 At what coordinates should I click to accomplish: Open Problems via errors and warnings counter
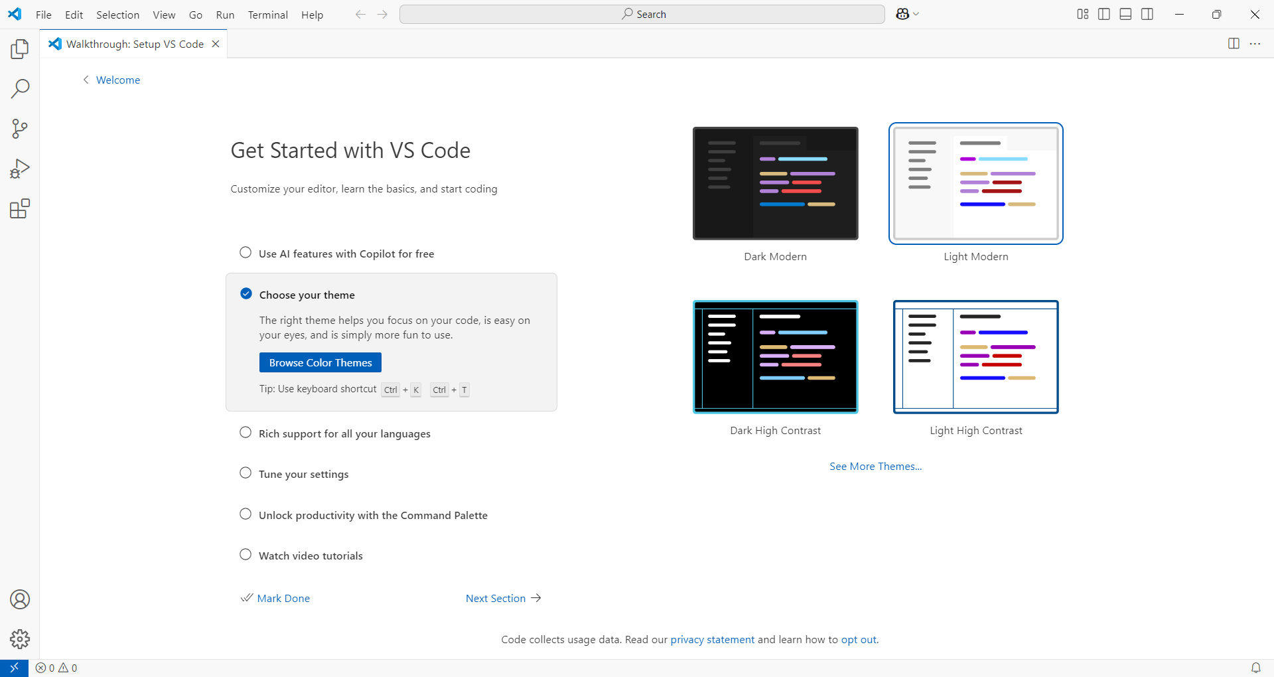pos(56,668)
